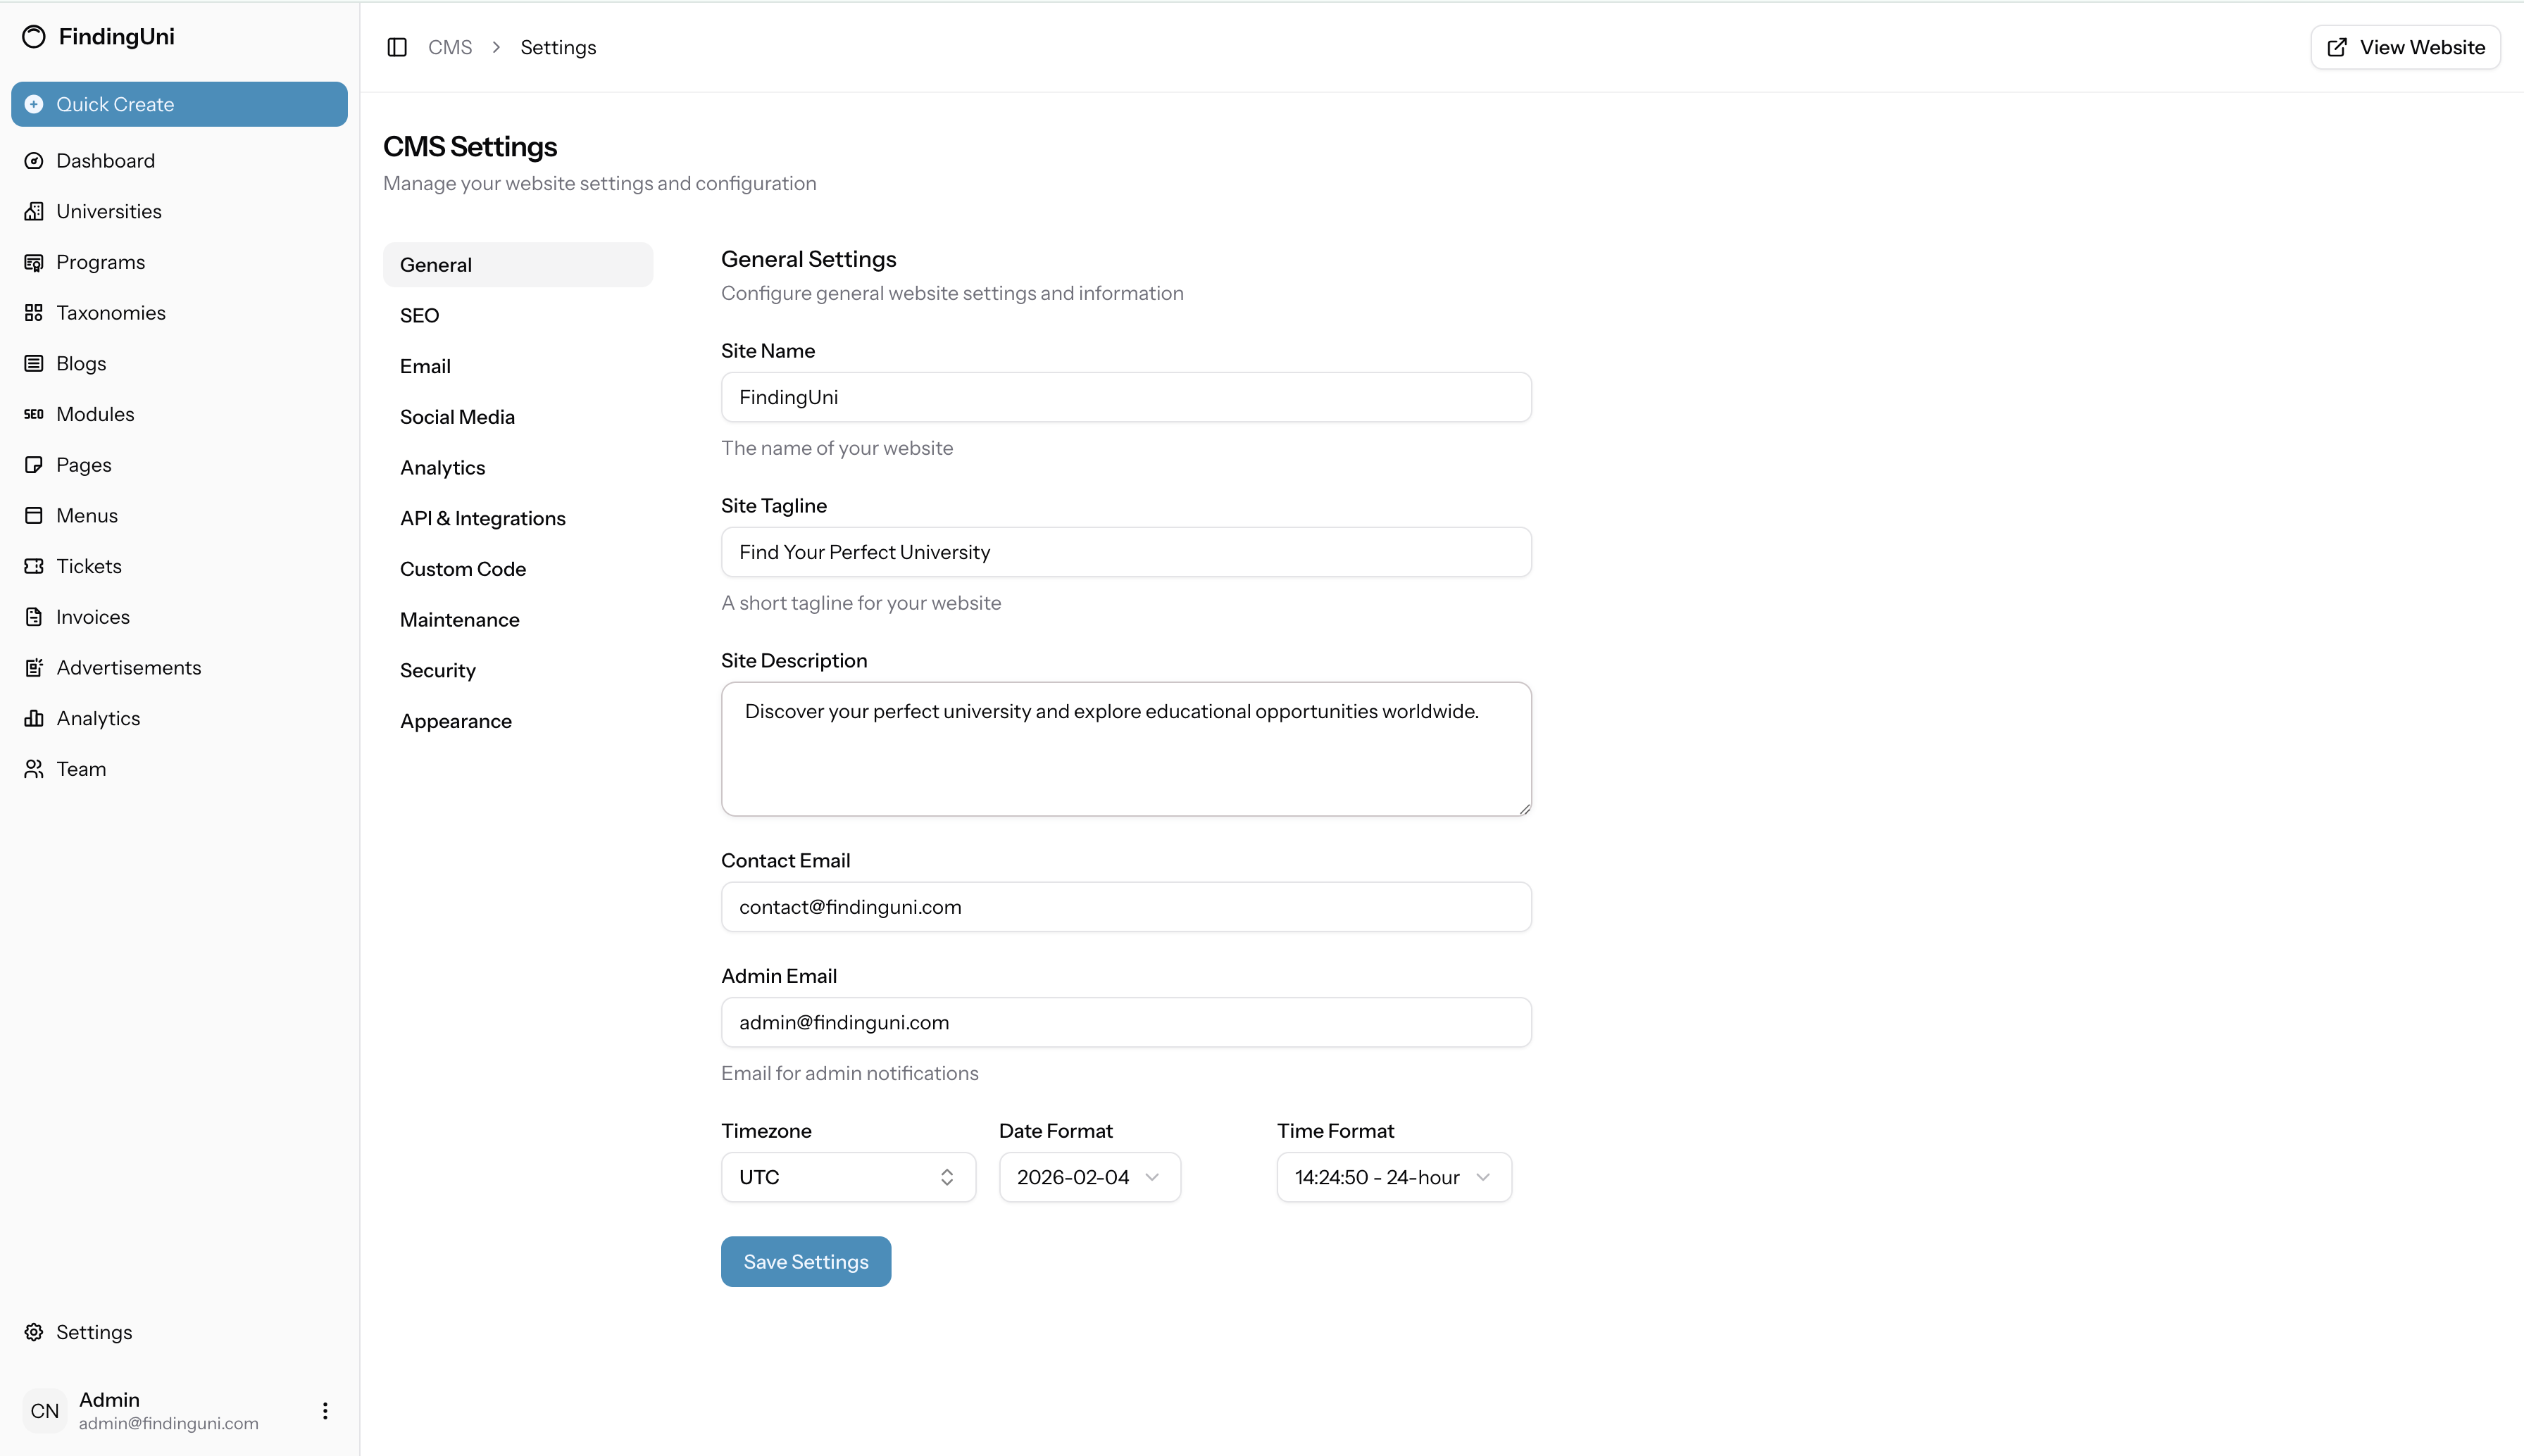Expand the Time Format dropdown
This screenshot has width=2524, height=1456.
(x=1393, y=1177)
